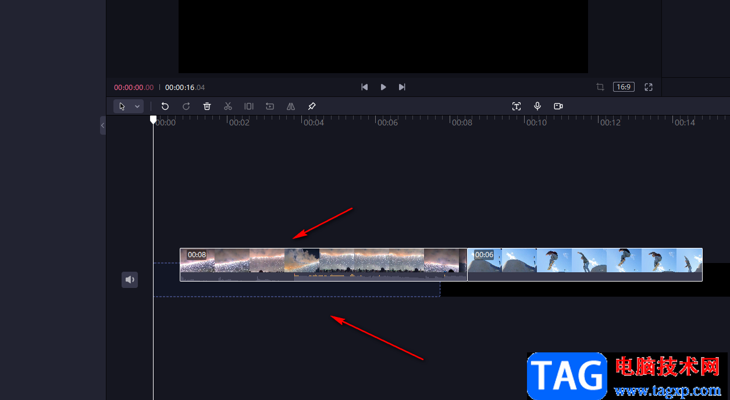730x400 pixels.
Task: Click the trim icon beside the scissors
Action: (249, 106)
